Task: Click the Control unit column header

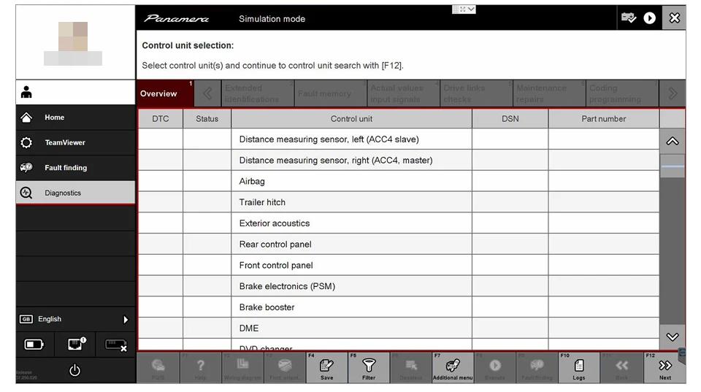Action: tap(351, 119)
